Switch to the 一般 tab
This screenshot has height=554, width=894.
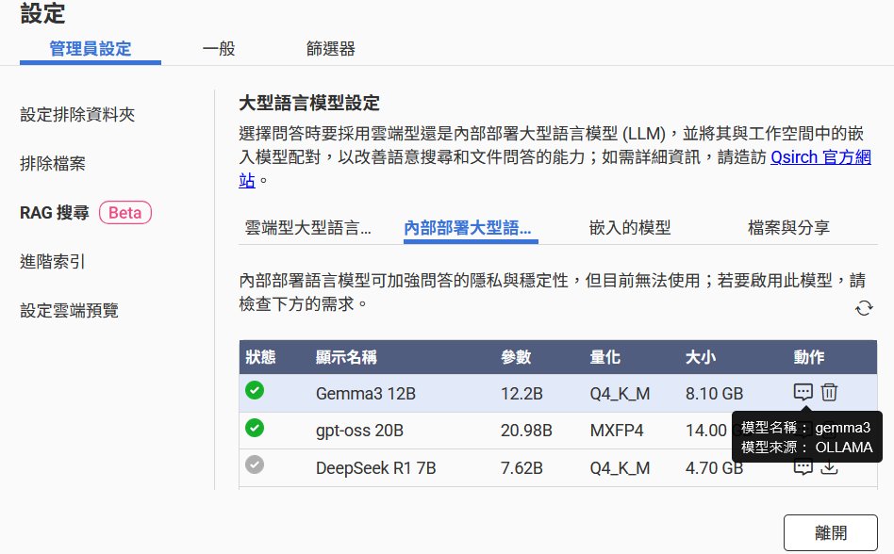pyautogui.click(x=219, y=49)
